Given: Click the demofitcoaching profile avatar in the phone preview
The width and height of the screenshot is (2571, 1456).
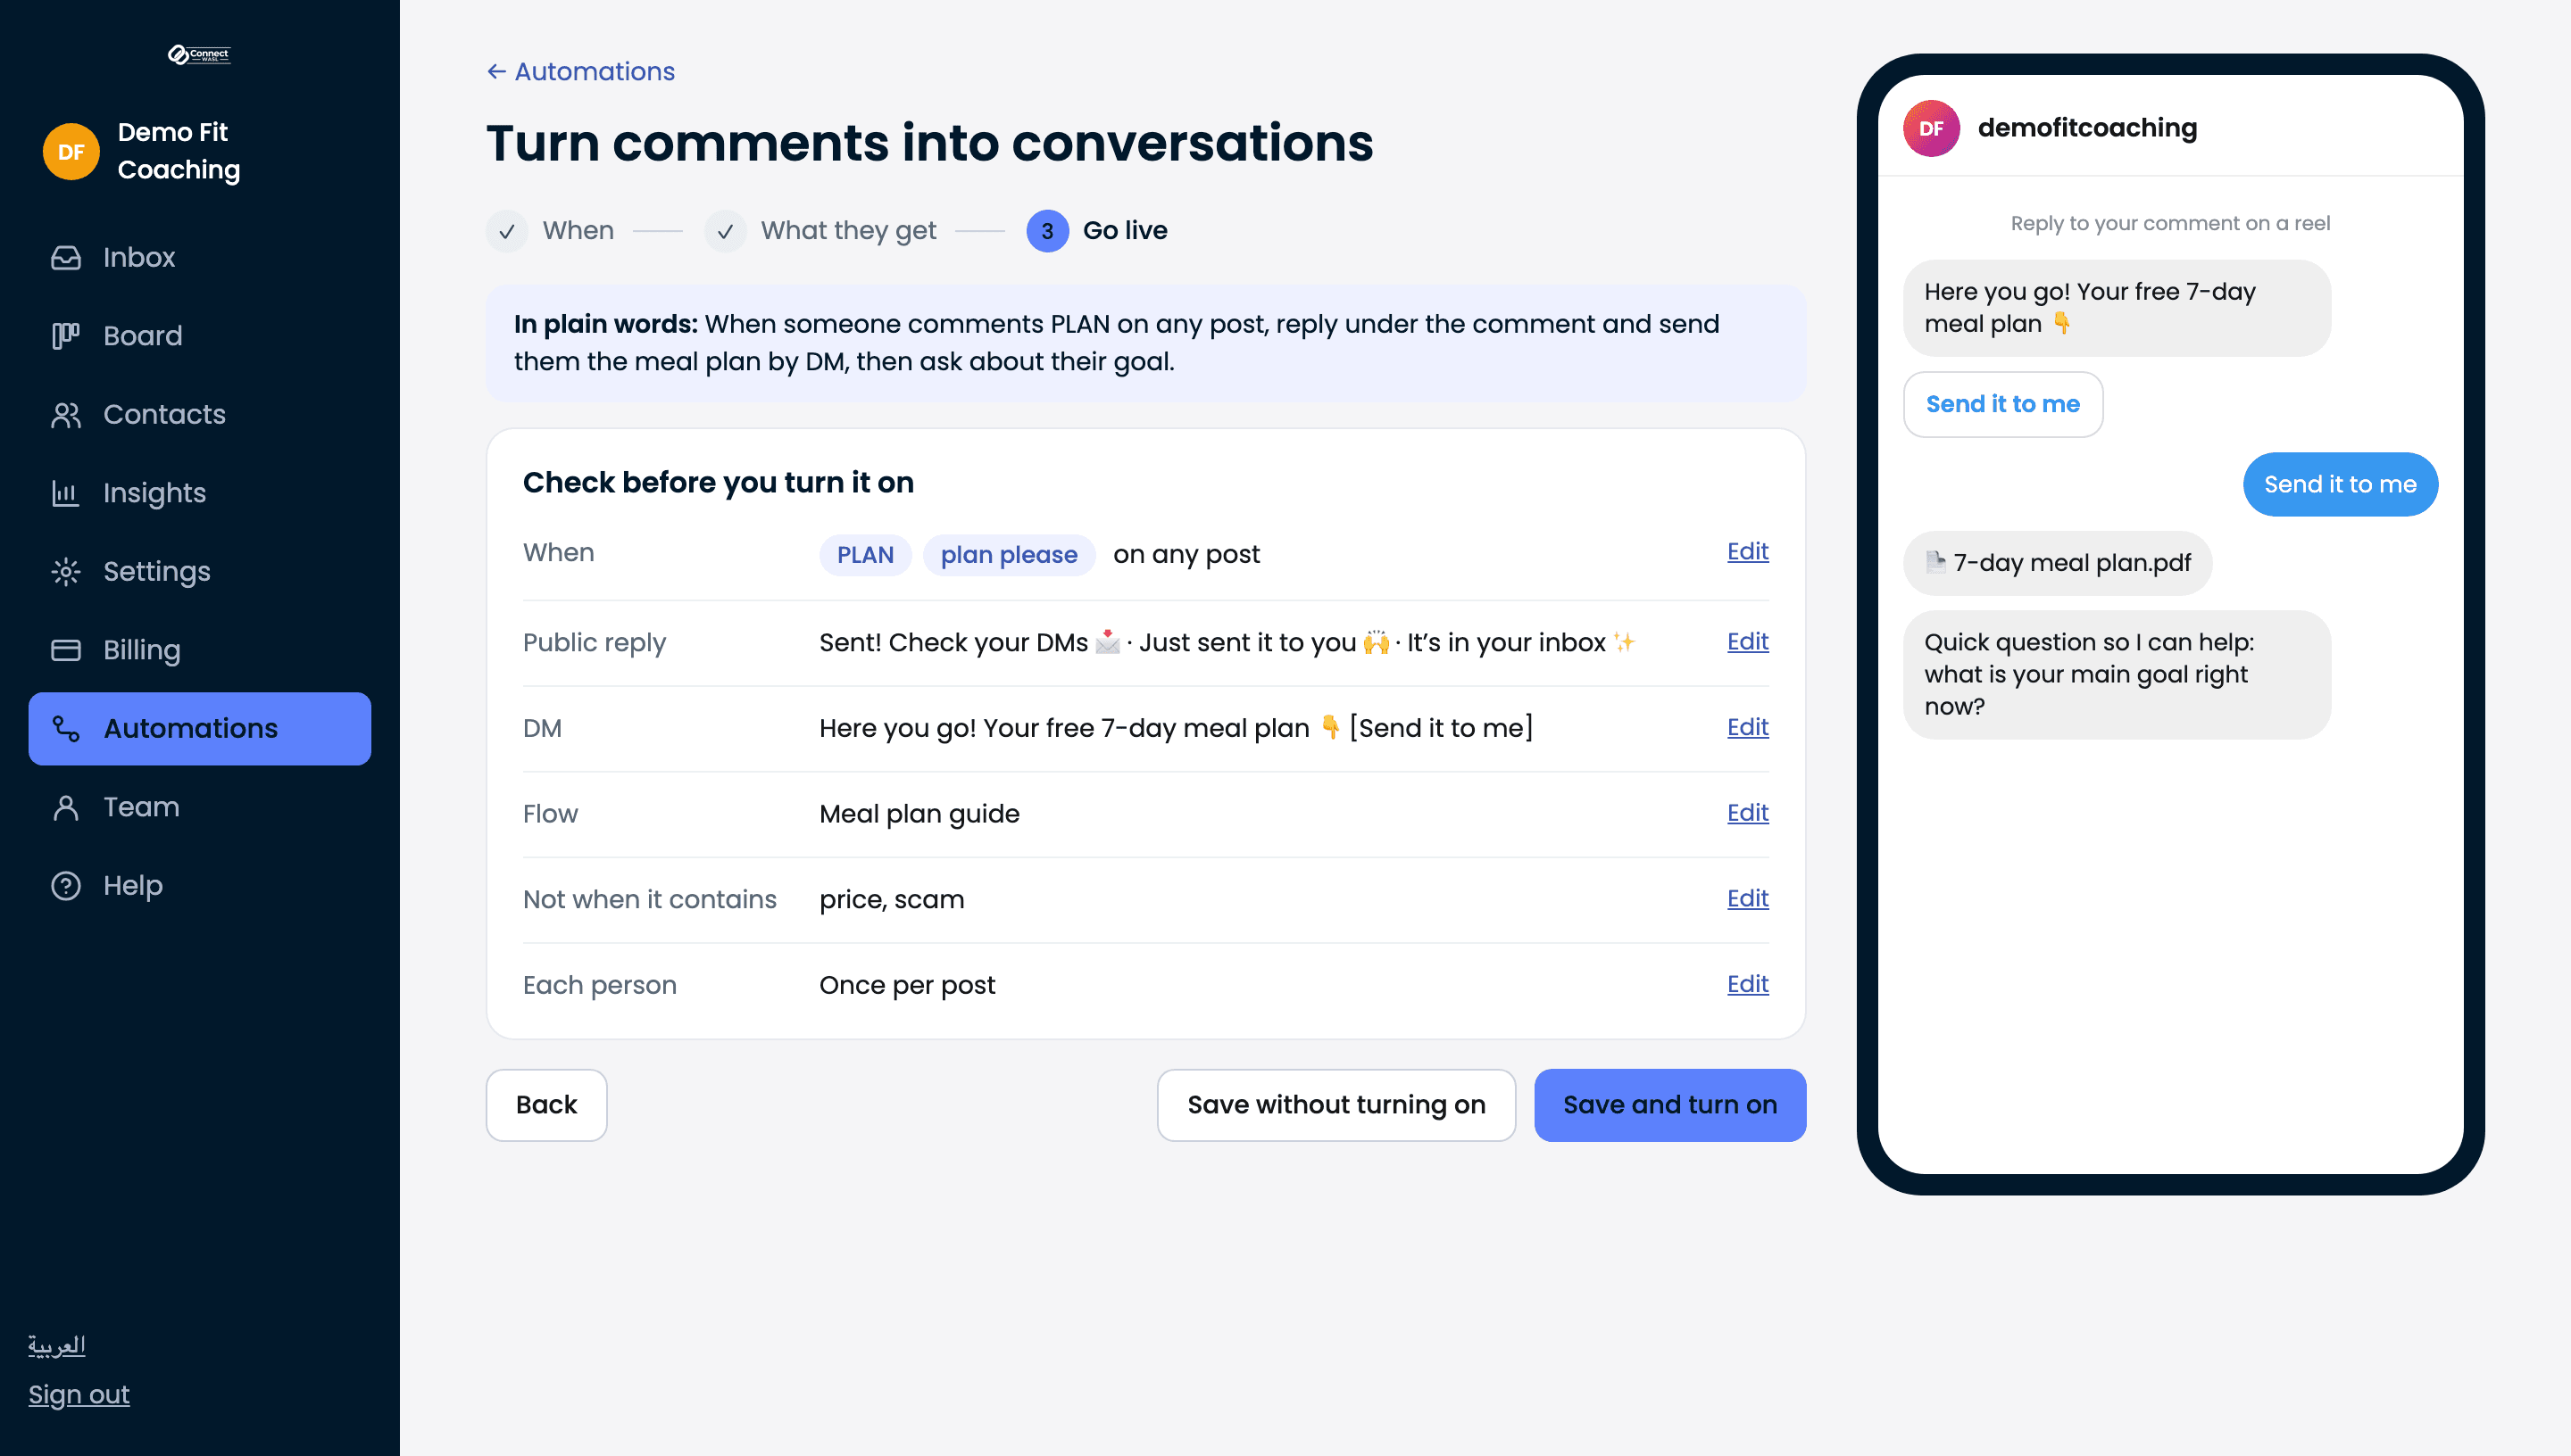Looking at the screenshot, I should (x=1931, y=128).
